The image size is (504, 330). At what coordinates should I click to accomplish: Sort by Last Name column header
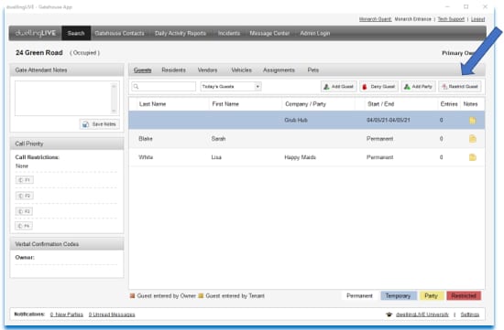[x=153, y=104]
